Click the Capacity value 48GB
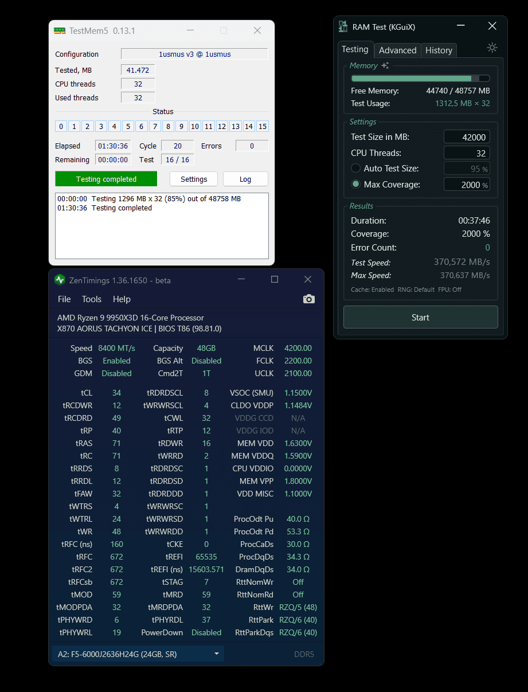 (x=206, y=348)
